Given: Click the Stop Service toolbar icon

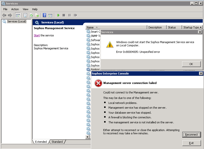Looking at the screenshot, I should (x=64, y=15).
